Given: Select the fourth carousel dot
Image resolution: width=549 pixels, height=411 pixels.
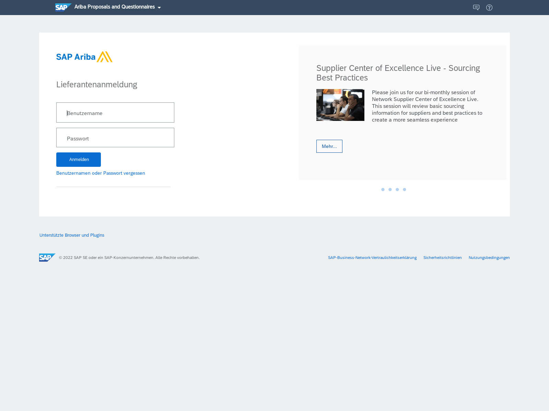Looking at the screenshot, I should pos(405,189).
